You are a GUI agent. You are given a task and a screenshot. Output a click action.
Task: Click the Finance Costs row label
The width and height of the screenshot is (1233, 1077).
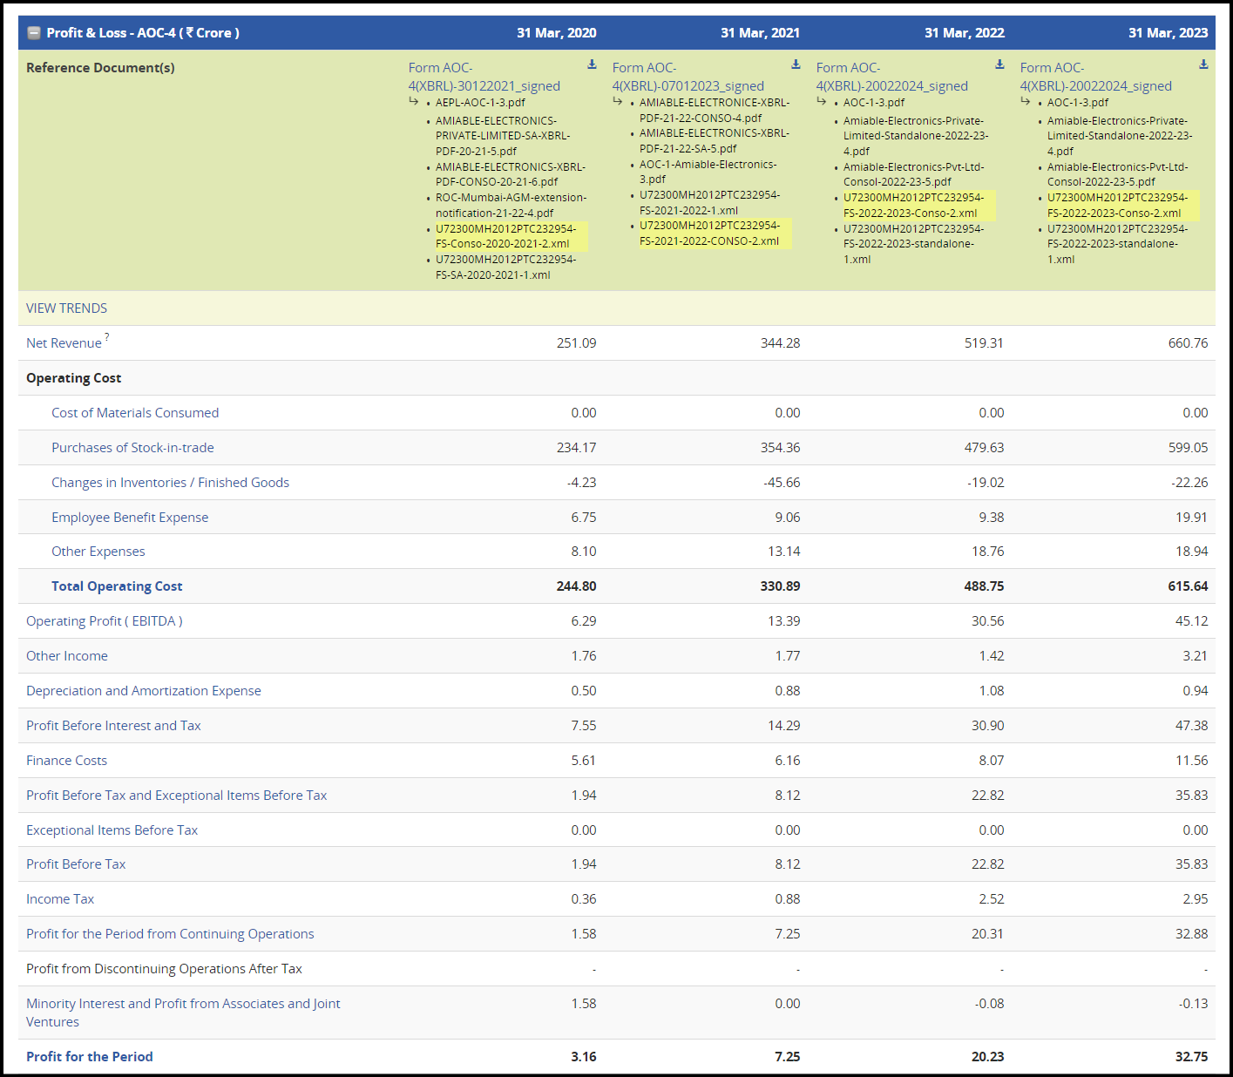66,761
